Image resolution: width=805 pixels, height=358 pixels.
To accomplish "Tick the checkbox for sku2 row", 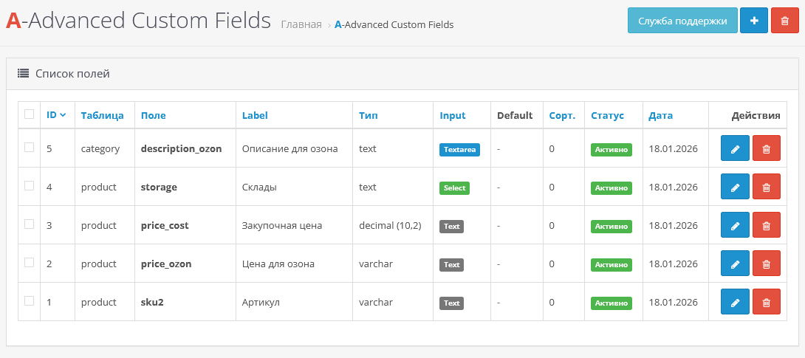I will [x=30, y=301].
